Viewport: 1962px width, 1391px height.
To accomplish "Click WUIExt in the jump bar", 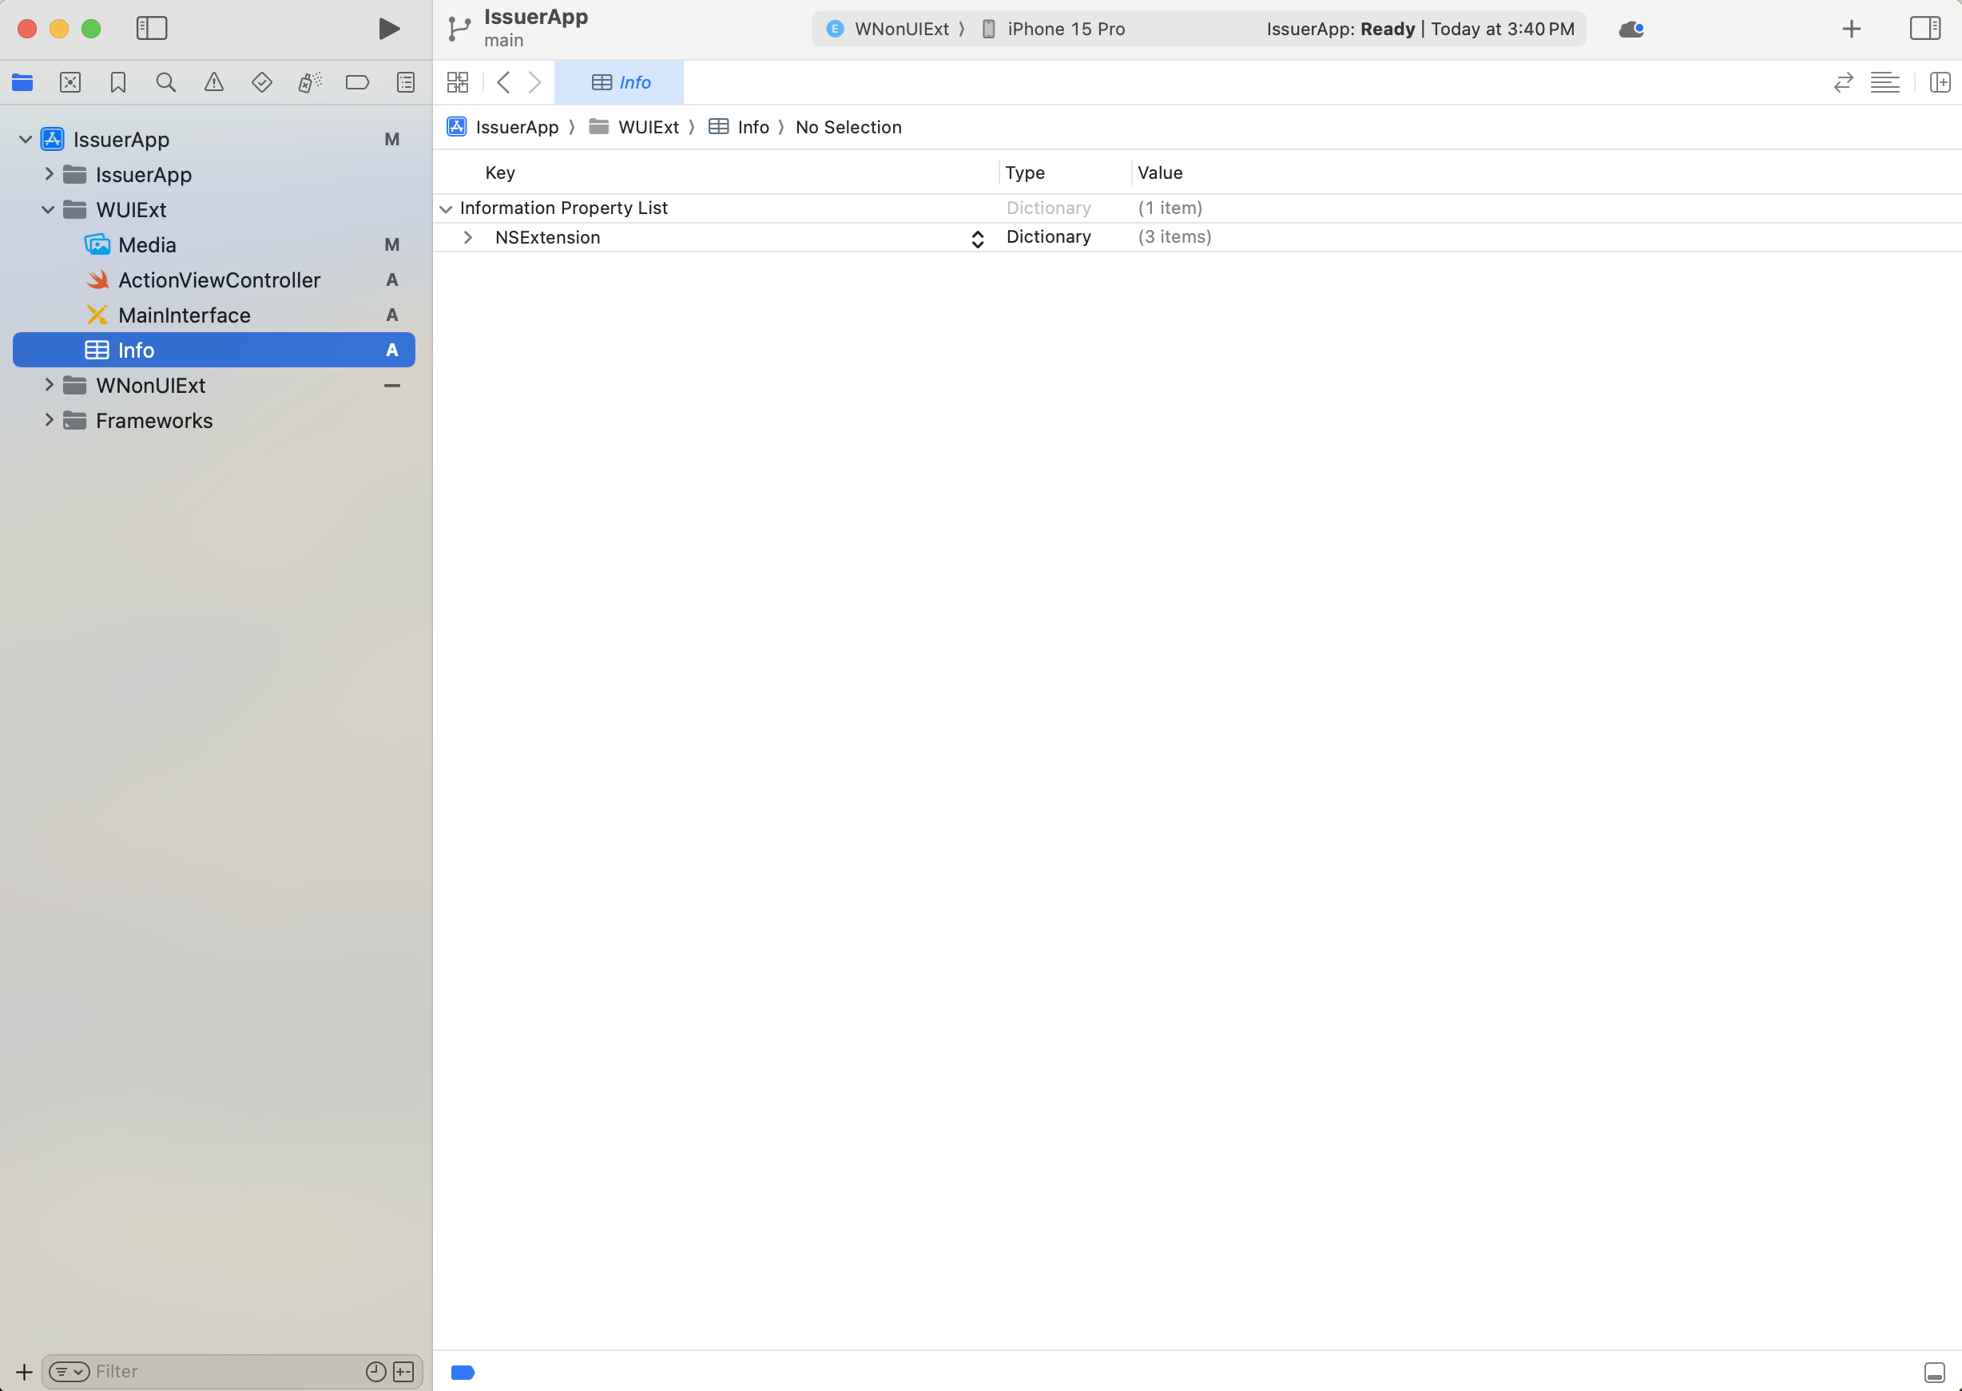I will coord(634,127).
